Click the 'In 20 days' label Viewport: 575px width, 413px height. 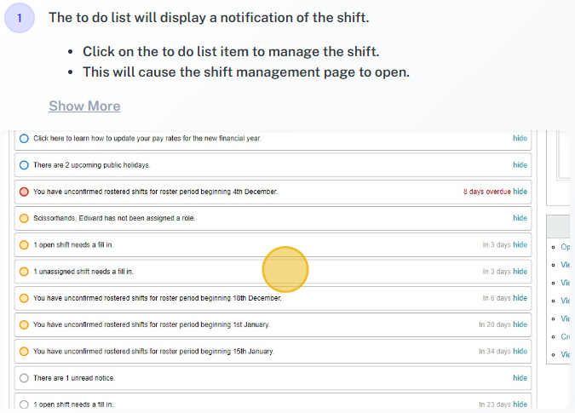click(x=495, y=324)
